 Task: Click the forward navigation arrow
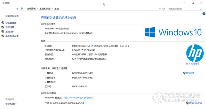click(9, 9)
